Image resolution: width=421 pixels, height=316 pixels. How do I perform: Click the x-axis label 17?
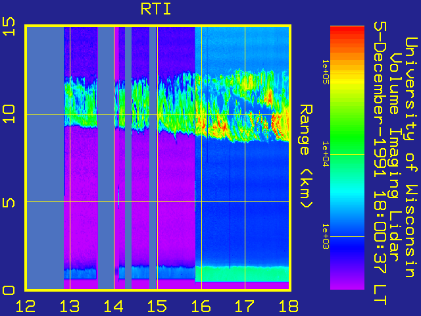coord(245,306)
